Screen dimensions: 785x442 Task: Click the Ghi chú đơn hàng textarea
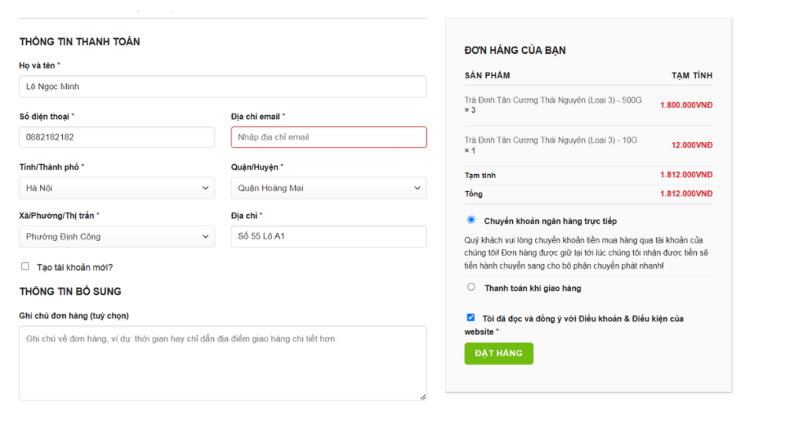223,363
